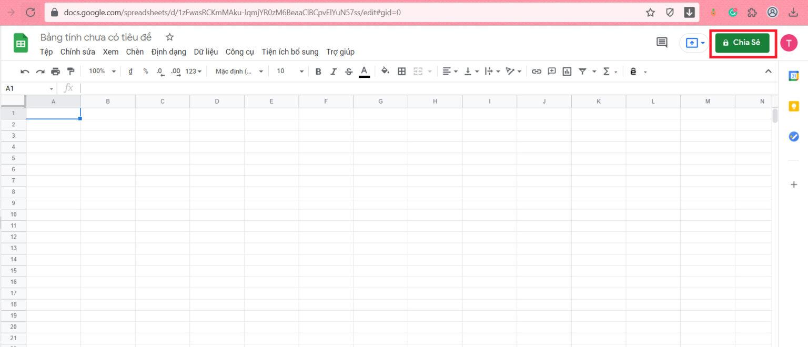Viewport: 808px width, 347px height.
Task: Click the present to meeting button
Action: tap(694, 43)
